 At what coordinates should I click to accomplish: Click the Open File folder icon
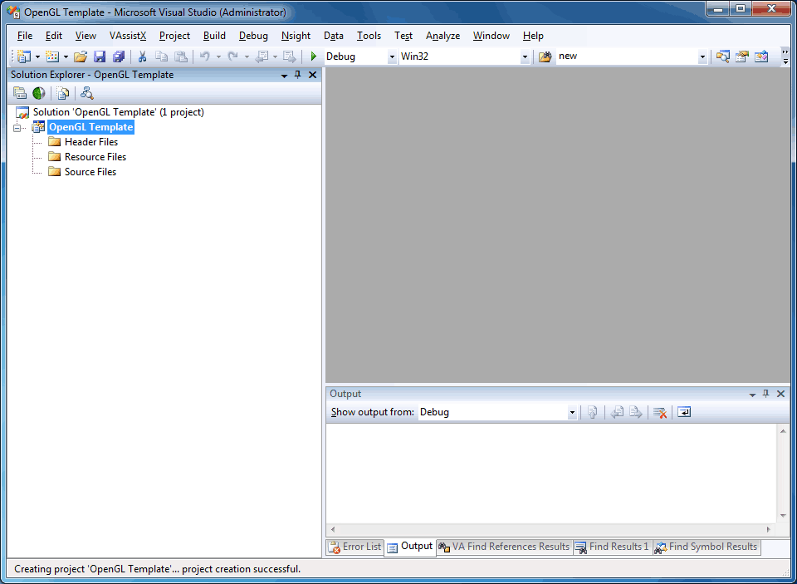tap(81, 56)
